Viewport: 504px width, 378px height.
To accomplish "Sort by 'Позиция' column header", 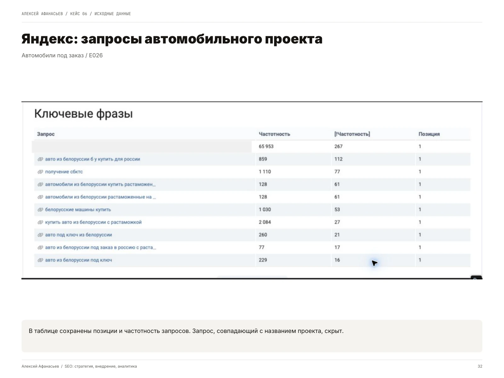I will tap(429, 134).
